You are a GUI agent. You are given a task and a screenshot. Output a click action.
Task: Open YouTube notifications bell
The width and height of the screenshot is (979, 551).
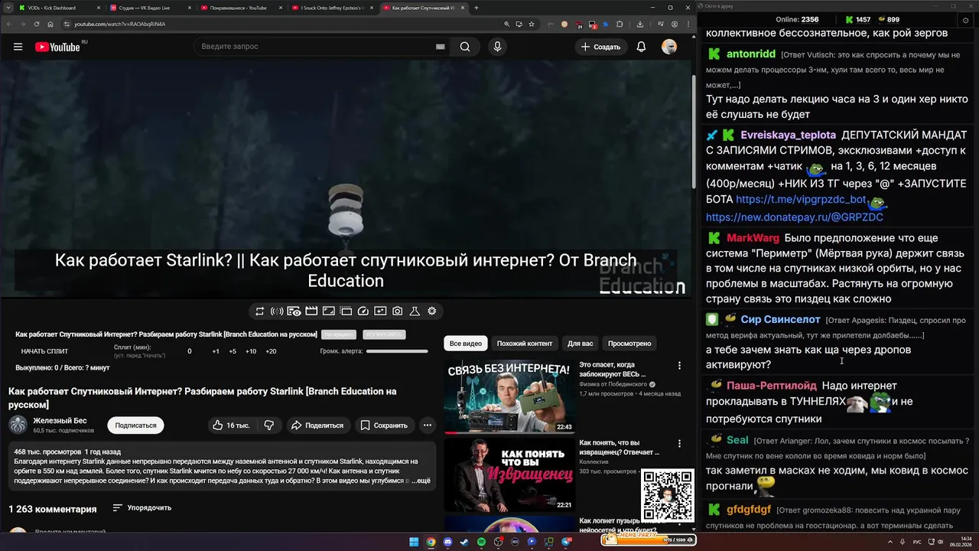coord(641,47)
